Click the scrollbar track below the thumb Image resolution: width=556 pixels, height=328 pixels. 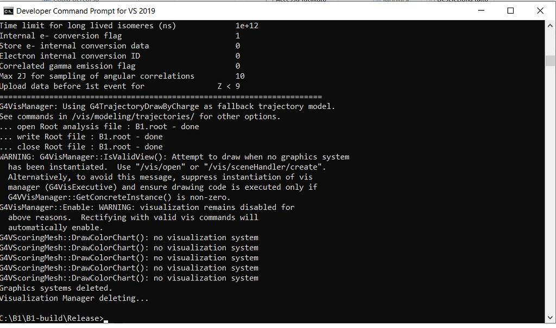pyautogui.click(x=550, y=190)
